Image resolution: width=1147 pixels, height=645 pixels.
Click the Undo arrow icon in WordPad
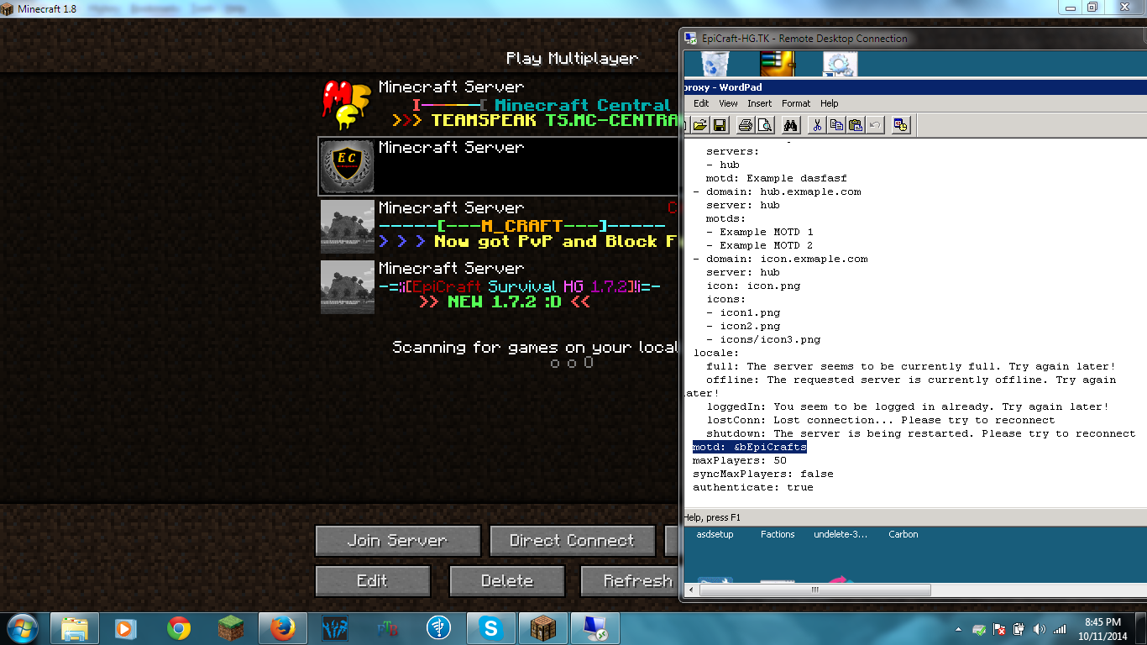point(875,125)
